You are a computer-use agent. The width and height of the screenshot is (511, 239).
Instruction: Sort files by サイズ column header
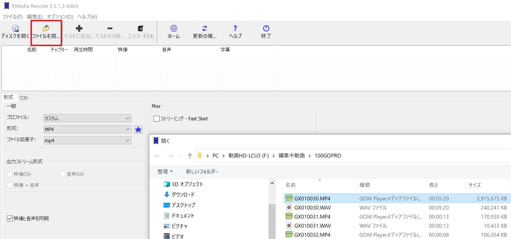click(488, 185)
